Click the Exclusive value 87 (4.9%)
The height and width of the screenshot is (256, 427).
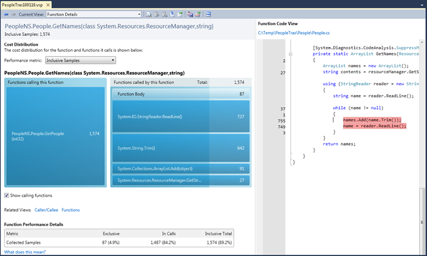(111, 243)
